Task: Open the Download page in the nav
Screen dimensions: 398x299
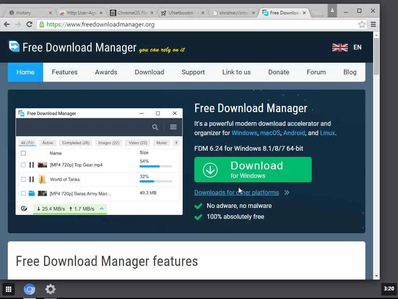Action: (x=149, y=72)
